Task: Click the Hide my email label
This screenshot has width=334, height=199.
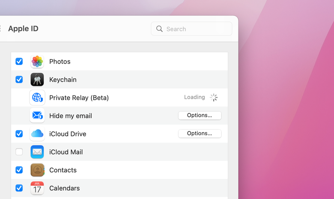Action: 71,116
